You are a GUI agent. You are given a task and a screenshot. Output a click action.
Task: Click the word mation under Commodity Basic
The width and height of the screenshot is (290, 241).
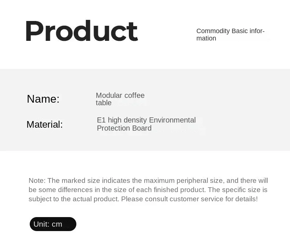point(206,38)
